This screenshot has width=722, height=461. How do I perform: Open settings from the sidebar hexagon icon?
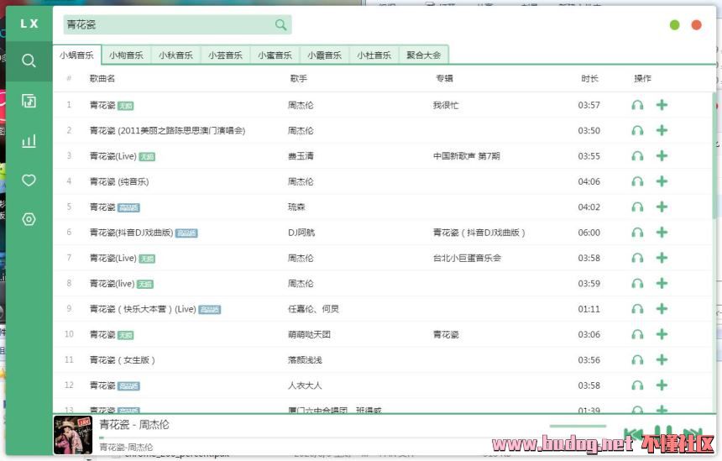[x=29, y=219]
